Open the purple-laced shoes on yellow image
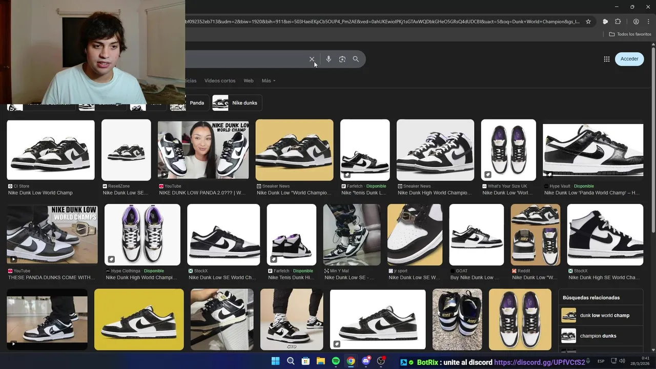The width and height of the screenshot is (656, 369). [520, 319]
